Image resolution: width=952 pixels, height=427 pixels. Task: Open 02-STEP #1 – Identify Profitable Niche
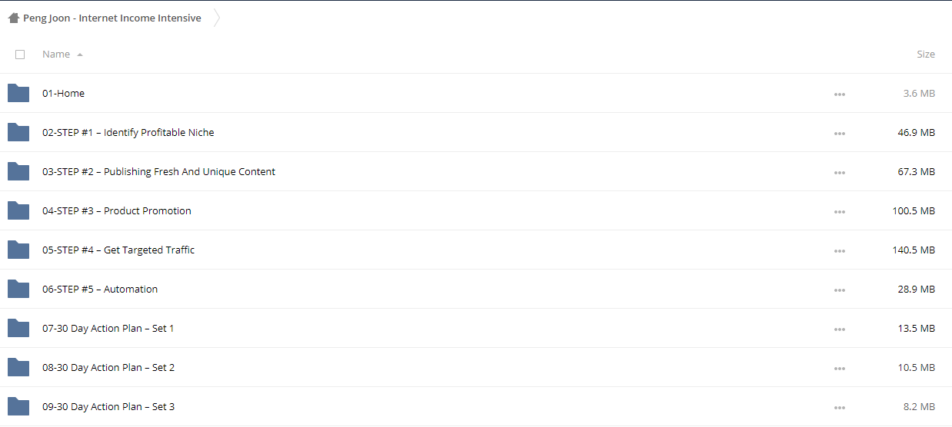pos(128,133)
